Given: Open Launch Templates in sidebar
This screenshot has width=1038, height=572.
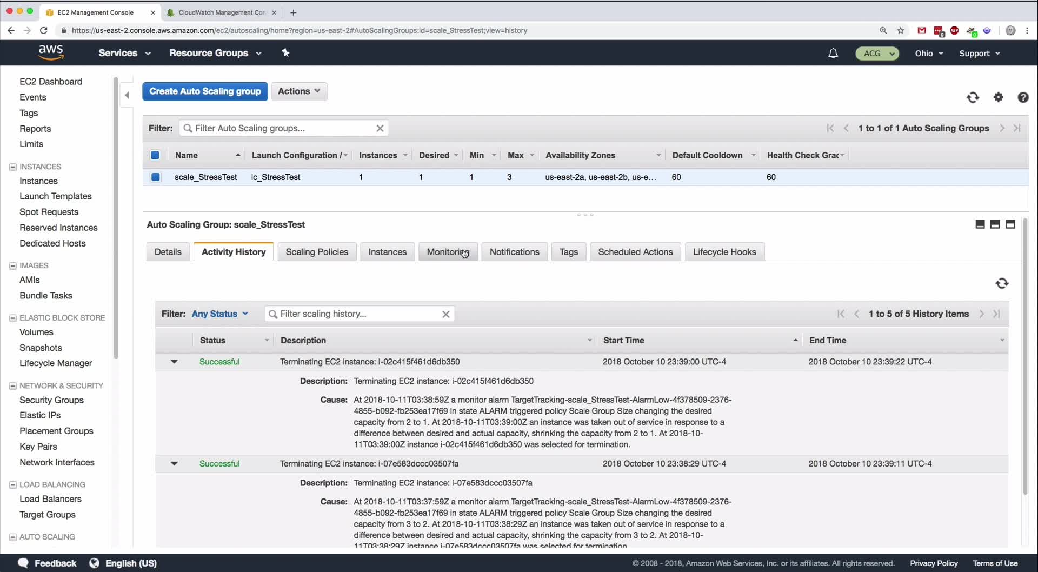Looking at the screenshot, I should pos(56,196).
